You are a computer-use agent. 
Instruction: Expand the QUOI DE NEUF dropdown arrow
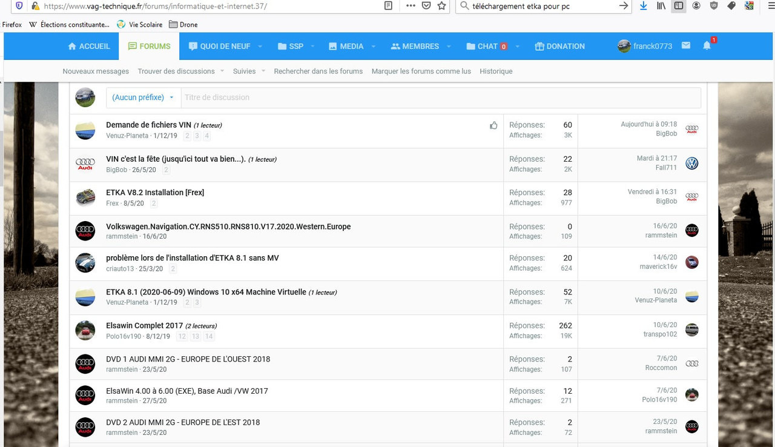coord(260,46)
